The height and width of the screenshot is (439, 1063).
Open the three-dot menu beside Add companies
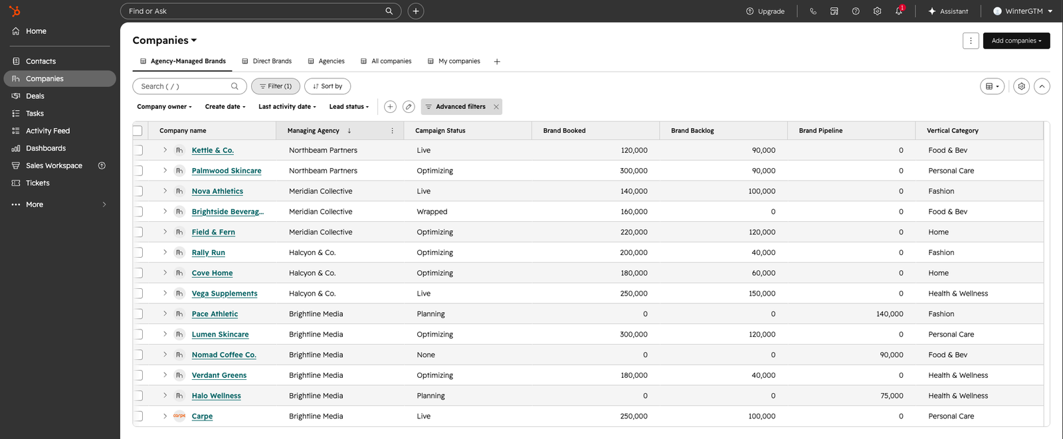[x=971, y=41]
